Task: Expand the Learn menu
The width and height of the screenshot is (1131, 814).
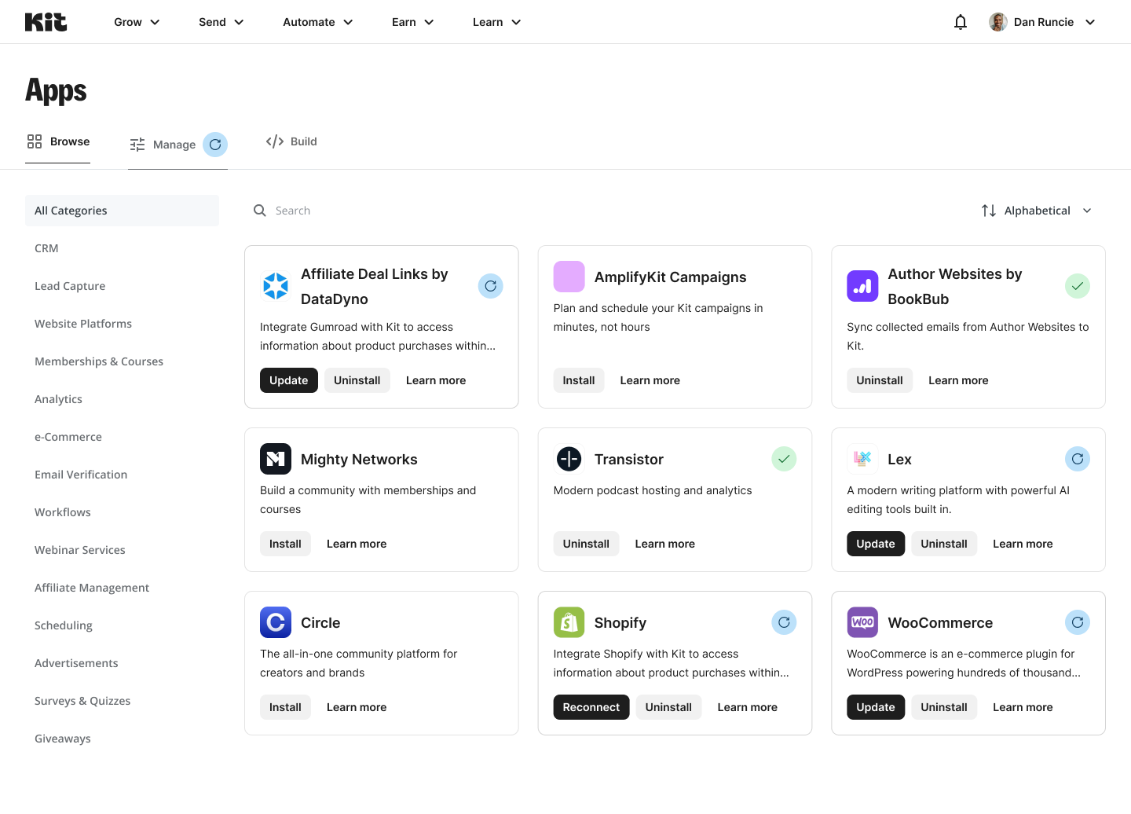Action: pyautogui.click(x=497, y=22)
